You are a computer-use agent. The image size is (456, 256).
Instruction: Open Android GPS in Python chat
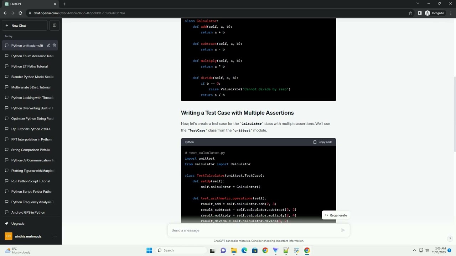30,212
